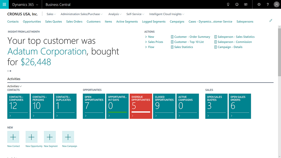Click the Customer - Top 10 List report icon
The image size is (281, 158).
[x=172, y=42]
